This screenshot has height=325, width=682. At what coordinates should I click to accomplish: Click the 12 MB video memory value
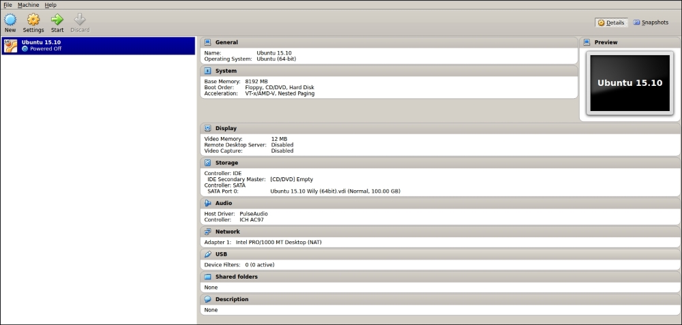(279, 139)
